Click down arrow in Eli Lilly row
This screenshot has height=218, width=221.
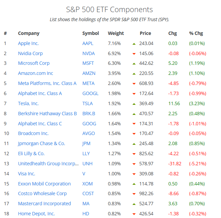(x=134, y=154)
